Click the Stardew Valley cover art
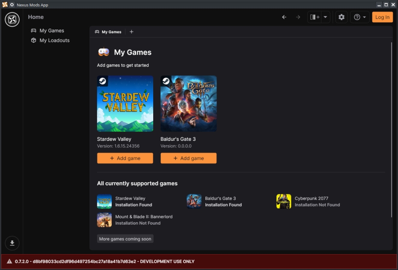Screen dimensions: 398x270 pyautogui.click(x=125, y=104)
